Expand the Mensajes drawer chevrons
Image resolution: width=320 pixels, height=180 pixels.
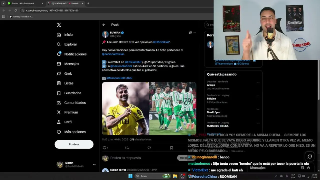click(x=308, y=168)
